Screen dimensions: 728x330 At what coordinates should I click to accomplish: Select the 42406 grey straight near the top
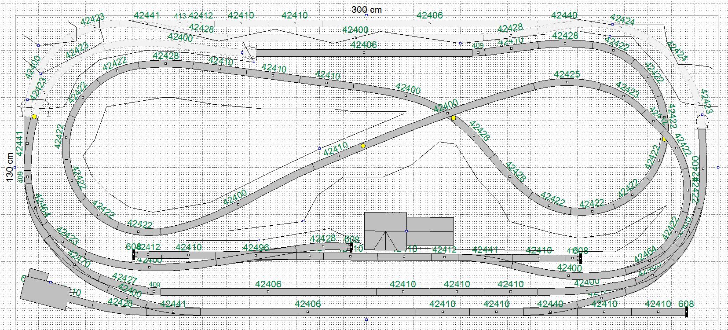coord(364,53)
